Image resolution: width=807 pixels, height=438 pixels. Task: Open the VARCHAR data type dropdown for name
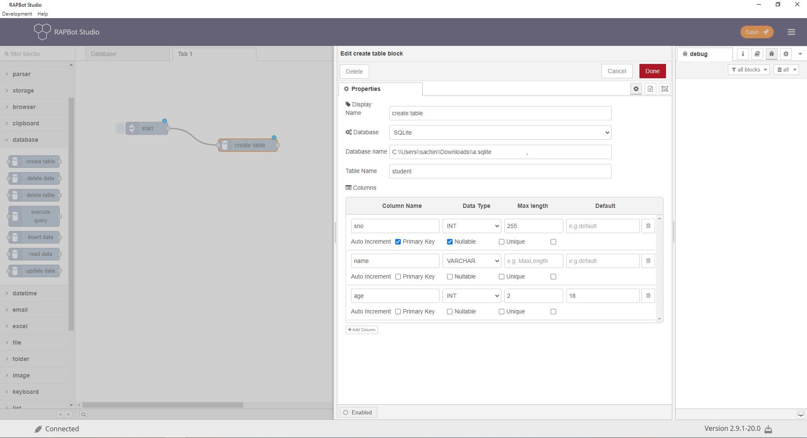click(471, 261)
